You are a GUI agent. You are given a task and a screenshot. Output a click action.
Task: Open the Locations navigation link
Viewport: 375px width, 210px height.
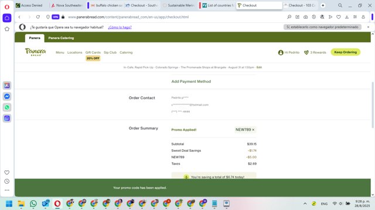pyautogui.click(x=74, y=52)
